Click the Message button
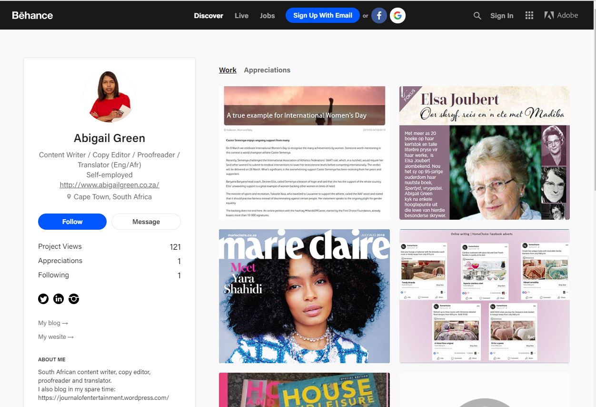Image resolution: width=596 pixels, height=407 pixels. point(146,222)
